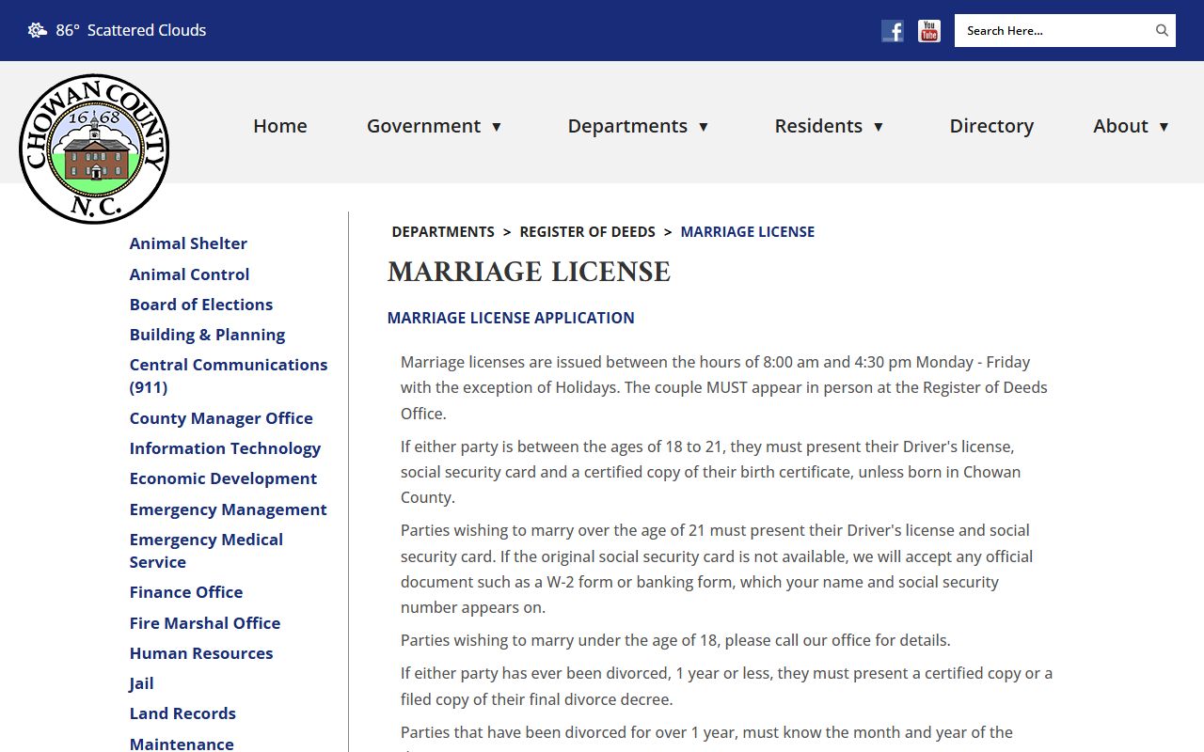This screenshot has width=1204, height=752.
Task: Open Land Records sidebar link
Action: tap(182, 713)
